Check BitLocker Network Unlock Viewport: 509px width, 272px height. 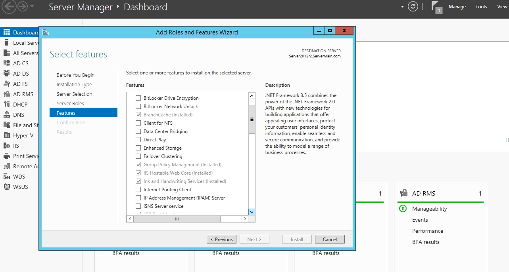[138, 106]
